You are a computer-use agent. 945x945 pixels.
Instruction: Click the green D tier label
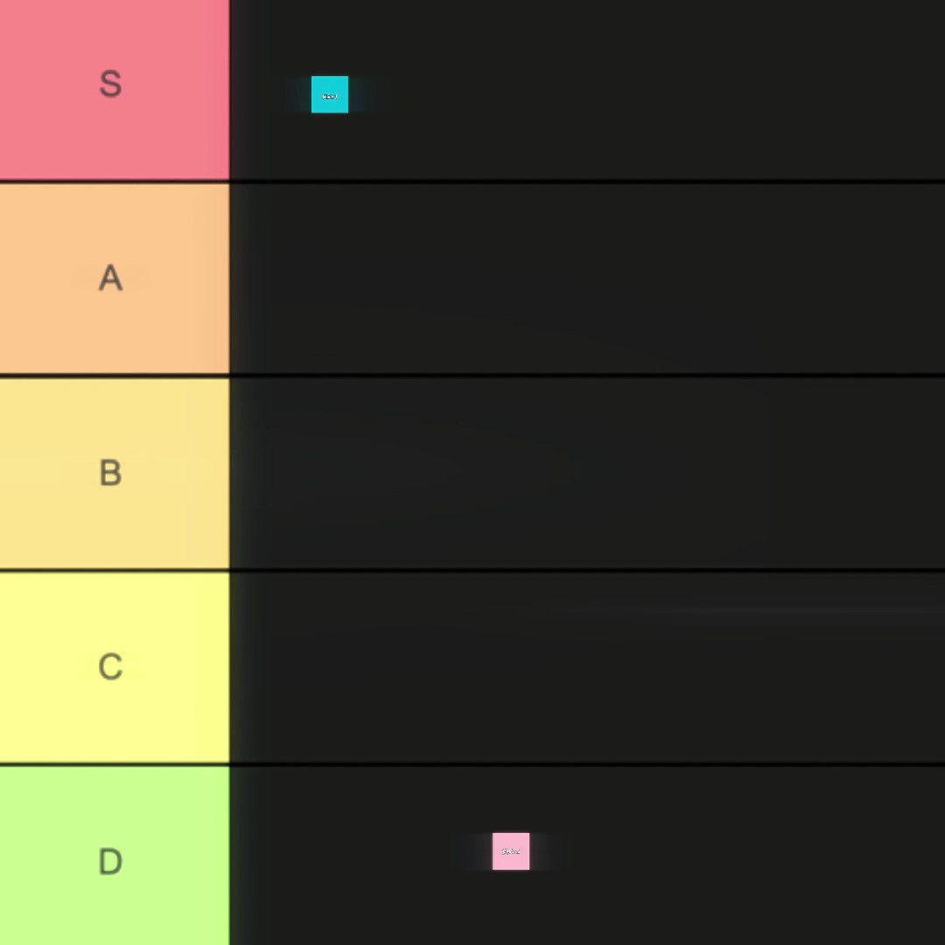click(x=115, y=856)
